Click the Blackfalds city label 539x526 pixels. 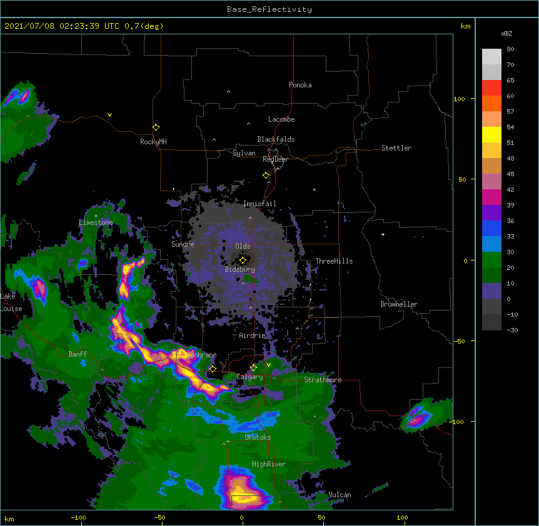pyautogui.click(x=276, y=139)
